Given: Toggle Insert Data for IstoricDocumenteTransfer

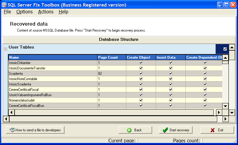Looking at the screenshot, I should coord(171,68).
